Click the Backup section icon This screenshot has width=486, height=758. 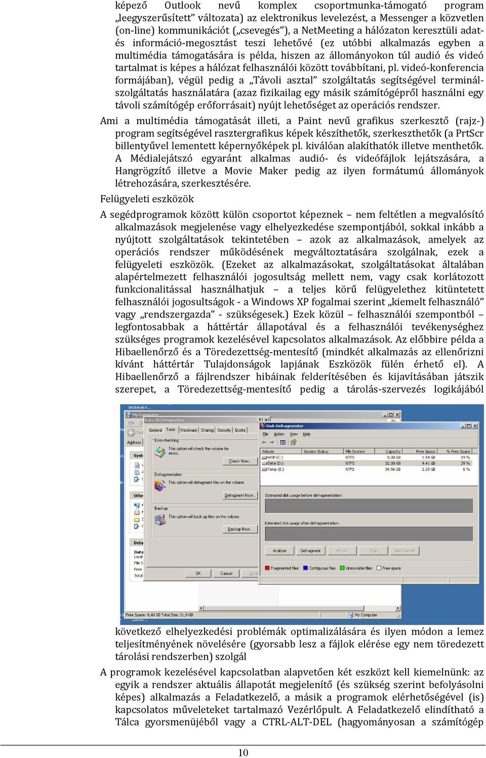tap(160, 519)
